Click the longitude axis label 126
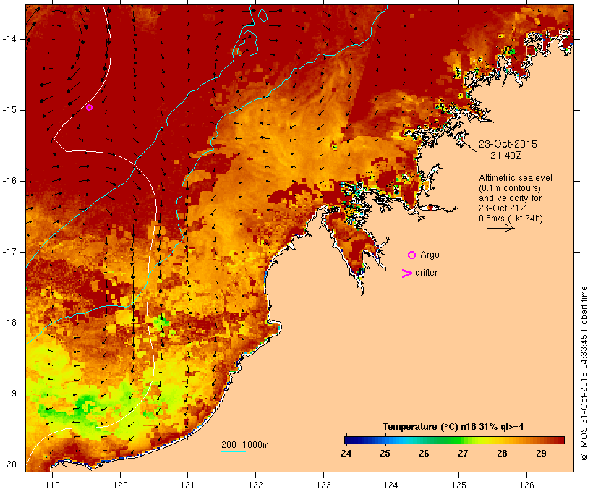593x492 pixels. click(x=526, y=485)
